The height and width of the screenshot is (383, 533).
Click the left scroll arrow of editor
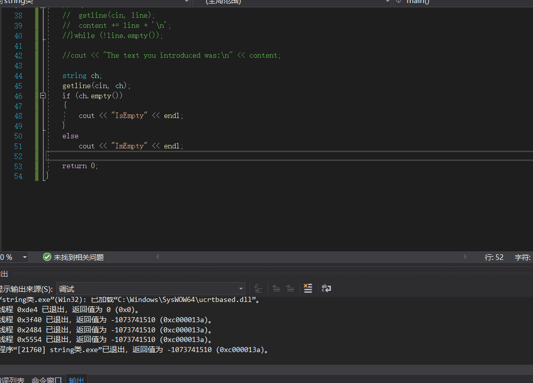[x=157, y=257]
